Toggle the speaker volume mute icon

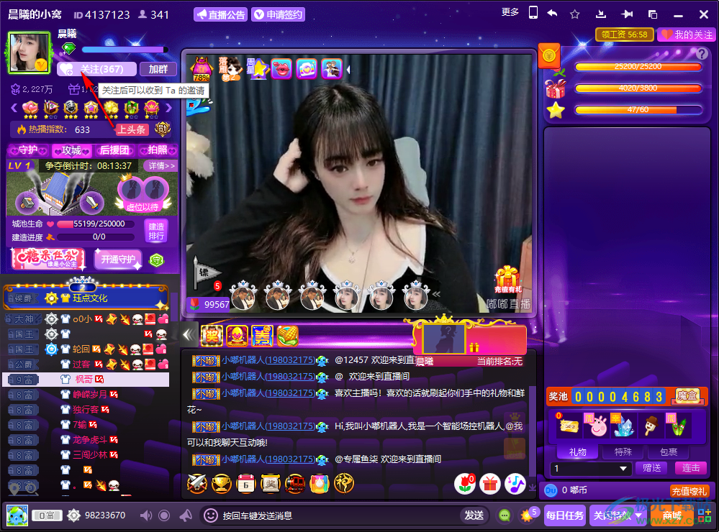[146, 515]
